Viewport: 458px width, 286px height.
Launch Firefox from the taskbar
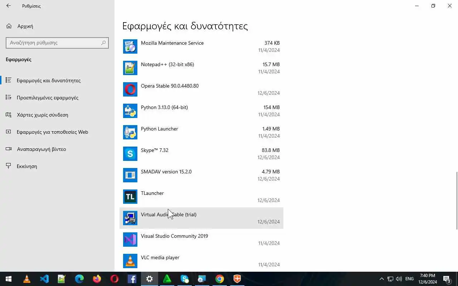(x=97, y=279)
